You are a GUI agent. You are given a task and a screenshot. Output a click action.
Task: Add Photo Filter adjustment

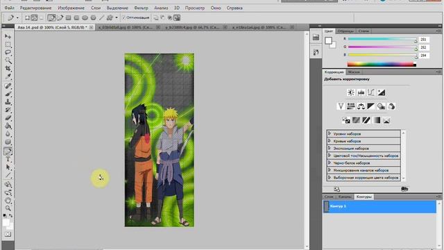tap(381, 106)
